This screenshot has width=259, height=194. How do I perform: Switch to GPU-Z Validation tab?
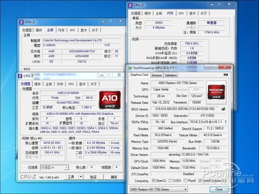coord(171,75)
